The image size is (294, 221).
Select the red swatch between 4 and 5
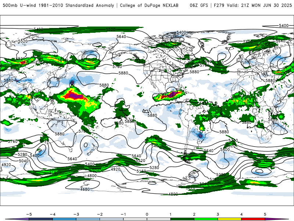[x=253, y=219]
